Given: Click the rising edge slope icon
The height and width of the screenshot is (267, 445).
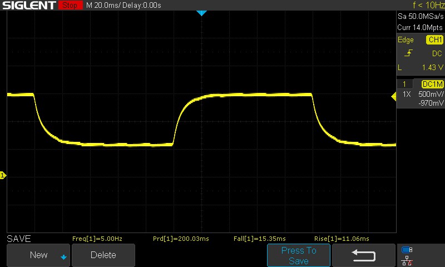Looking at the screenshot, I should coord(408,53).
